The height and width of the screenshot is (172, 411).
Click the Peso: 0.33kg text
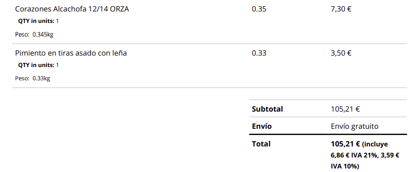pos(32,79)
